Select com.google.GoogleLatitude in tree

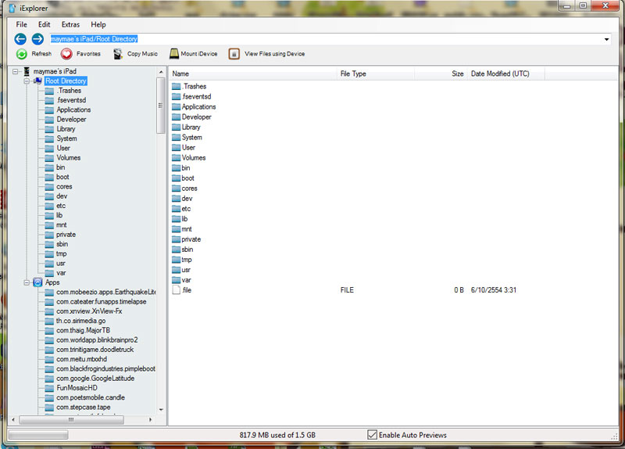click(95, 379)
